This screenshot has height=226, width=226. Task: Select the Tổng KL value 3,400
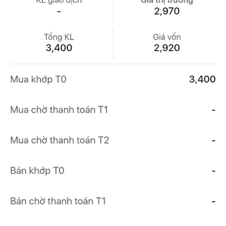pos(59,48)
